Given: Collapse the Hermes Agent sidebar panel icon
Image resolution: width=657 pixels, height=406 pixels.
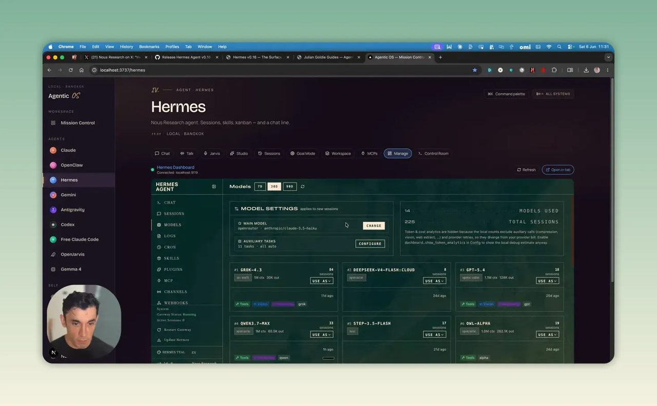Looking at the screenshot, I should [x=214, y=187].
